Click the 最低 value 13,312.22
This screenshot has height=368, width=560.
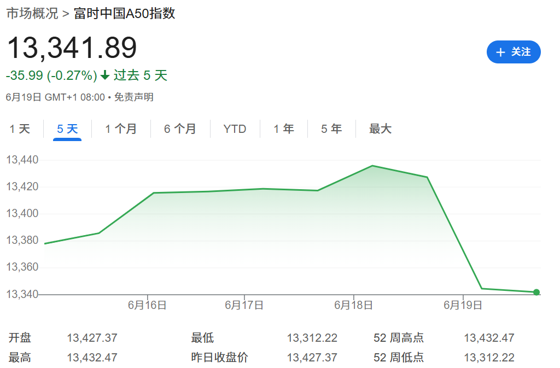[312, 338]
